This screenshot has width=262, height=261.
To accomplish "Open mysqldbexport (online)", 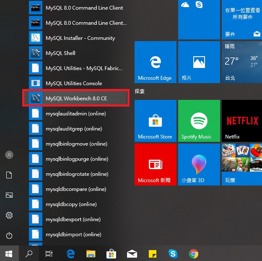I will tap(78, 219).
